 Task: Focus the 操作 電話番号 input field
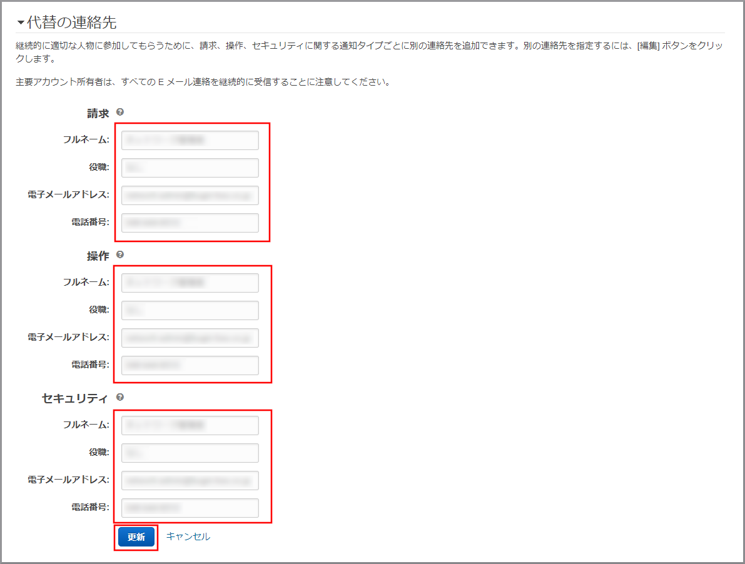(x=190, y=365)
